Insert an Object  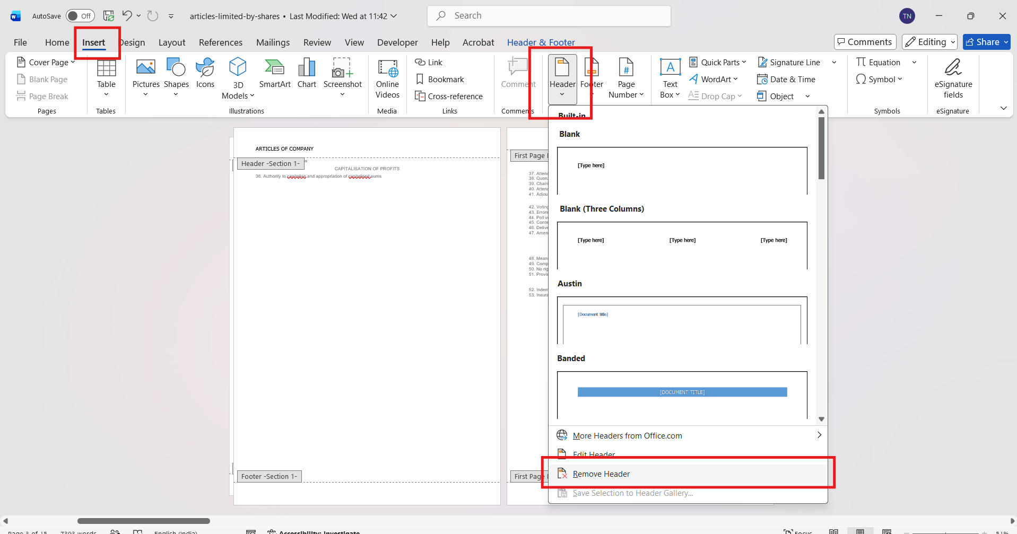pyautogui.click(x=776, y=96)
